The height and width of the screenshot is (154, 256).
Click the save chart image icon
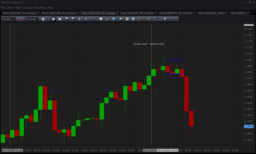tap(133, 19)
